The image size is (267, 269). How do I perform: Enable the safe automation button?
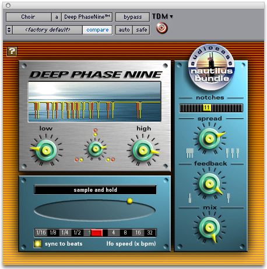pos(141,30)
